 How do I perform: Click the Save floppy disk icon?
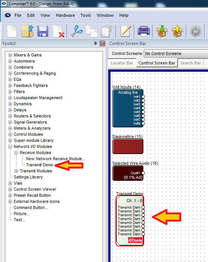tap(43, 31)
